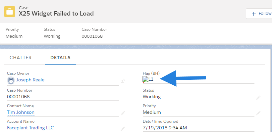Click the Flag (BH) field label

(151, 73)
